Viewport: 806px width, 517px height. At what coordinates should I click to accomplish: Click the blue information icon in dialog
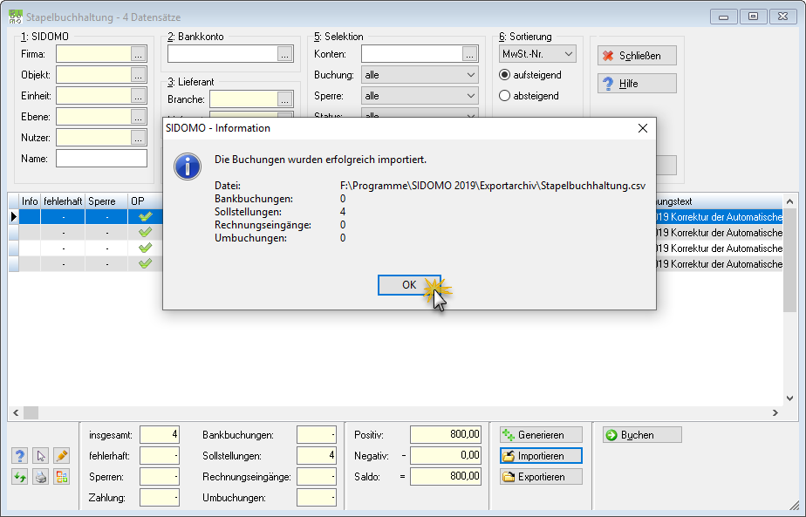coord(188,167)
